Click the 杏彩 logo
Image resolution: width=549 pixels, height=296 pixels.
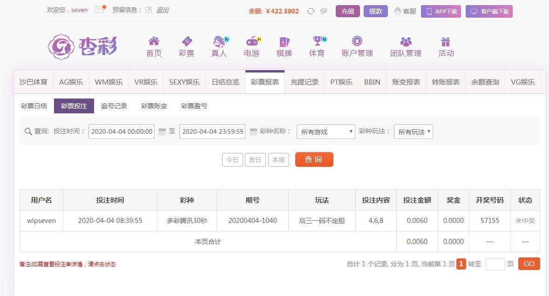tap(82, 46)
